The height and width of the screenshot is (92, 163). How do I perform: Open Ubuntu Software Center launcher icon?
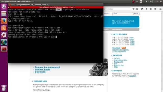click(4, 28)
